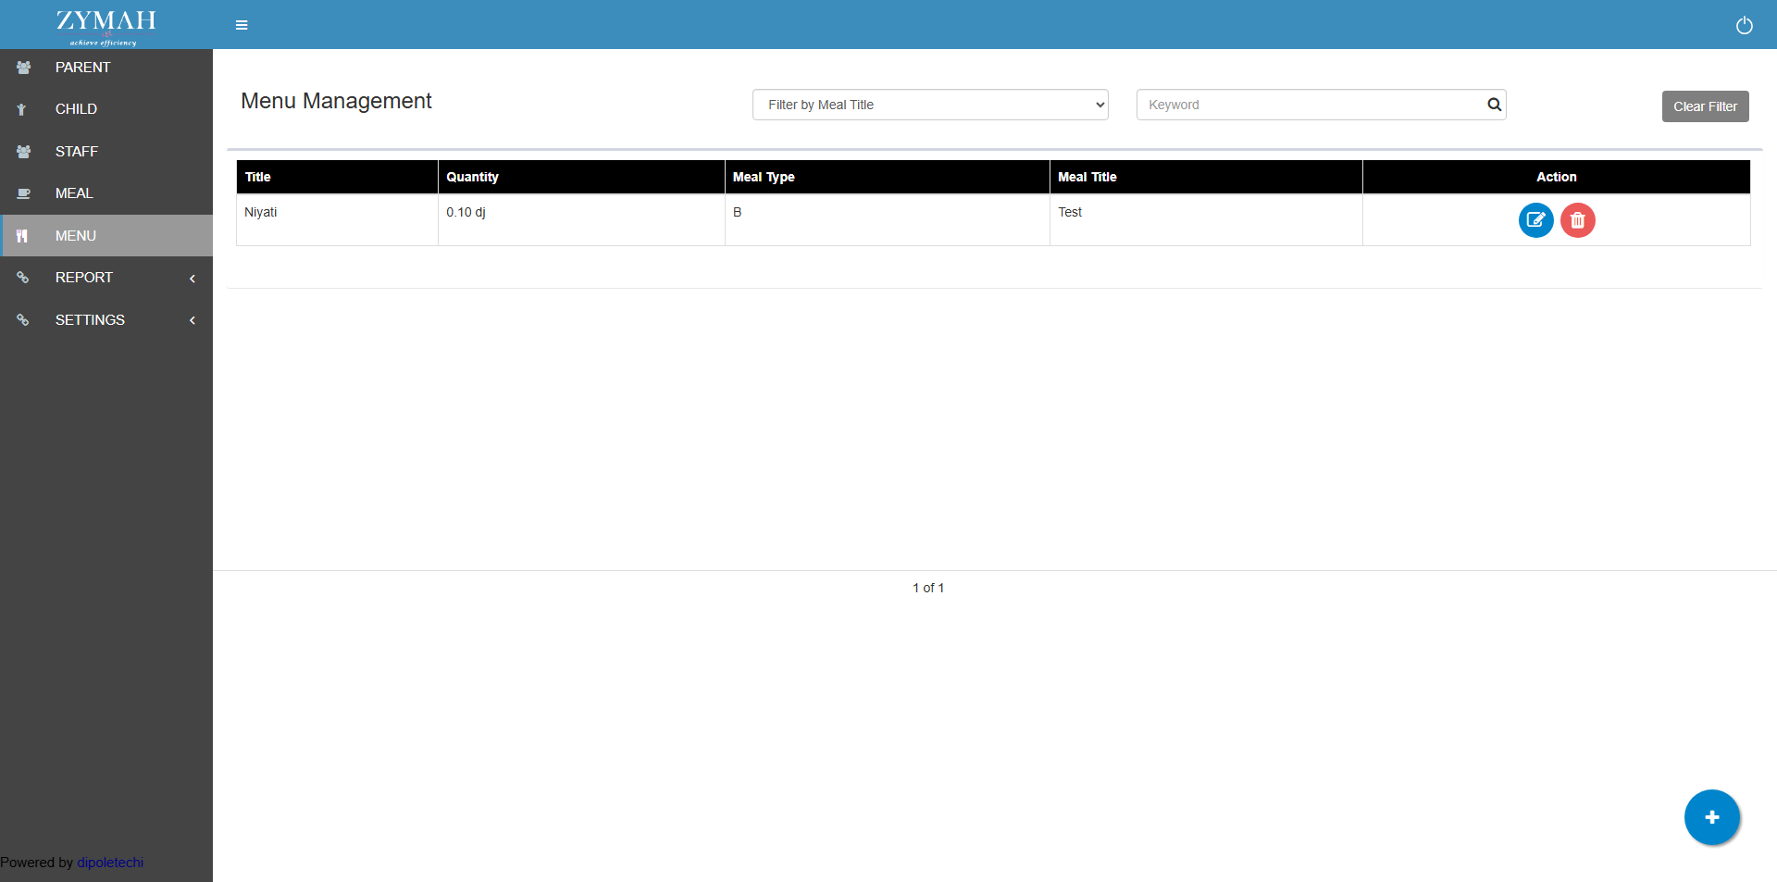1777x882 pixels.
Task: Select the Menu sidebar item
Action: [x=76, y=236]
